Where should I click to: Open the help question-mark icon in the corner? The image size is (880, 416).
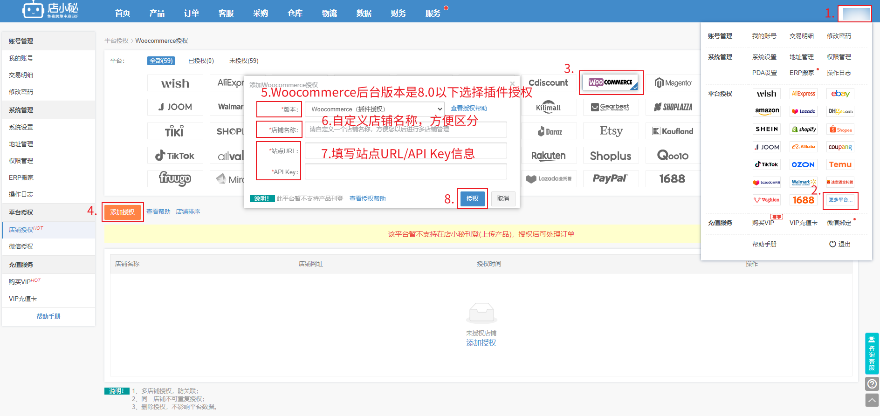872,384
